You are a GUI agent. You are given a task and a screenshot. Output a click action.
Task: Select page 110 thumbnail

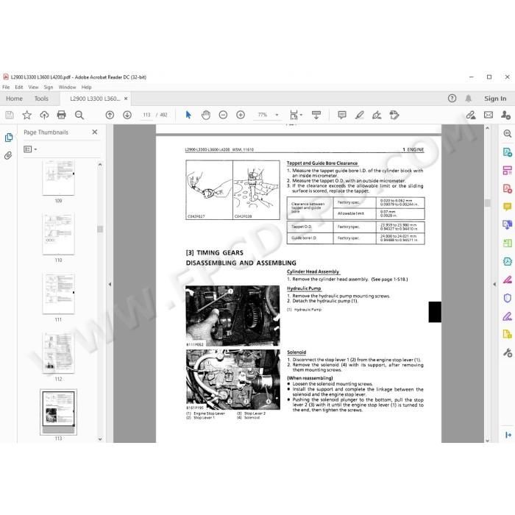coord(58,234)
